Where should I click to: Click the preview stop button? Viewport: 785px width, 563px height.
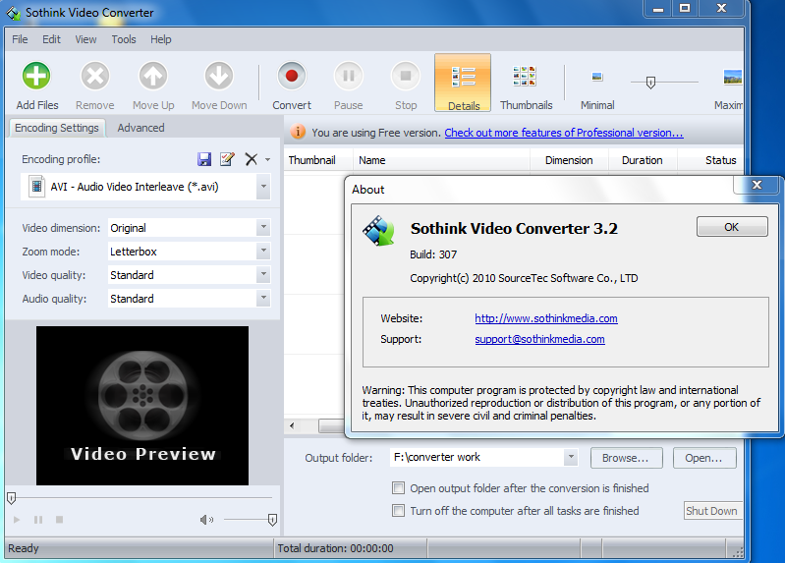[59, 520]
